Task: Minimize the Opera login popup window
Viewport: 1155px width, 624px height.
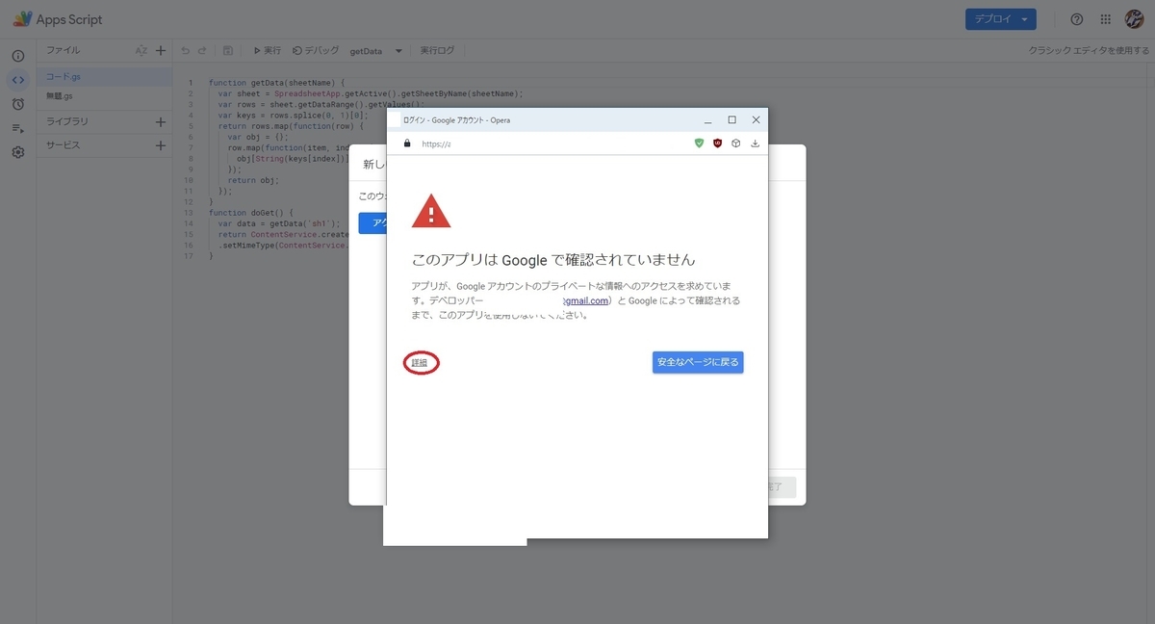Action: click(707, 120)
